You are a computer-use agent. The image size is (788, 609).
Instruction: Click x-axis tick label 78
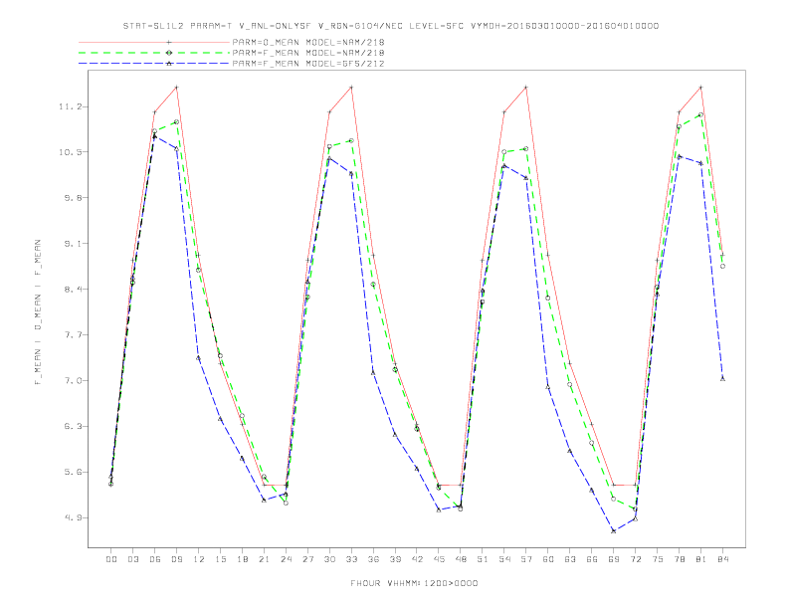coord(679,559)
